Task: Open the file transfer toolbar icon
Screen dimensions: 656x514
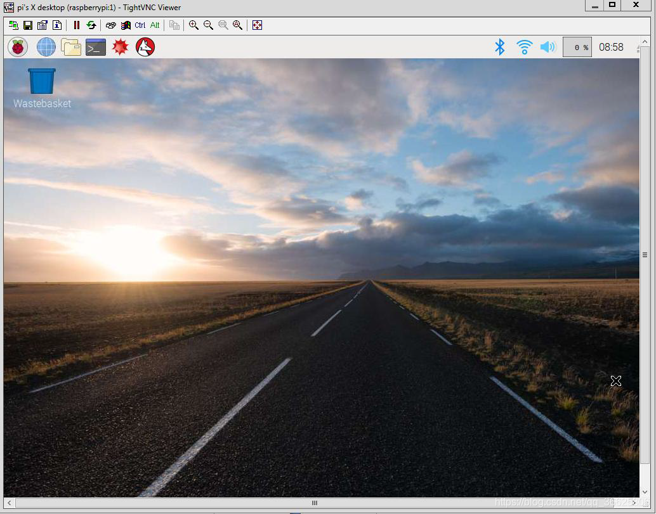Action: pos(174,25)
